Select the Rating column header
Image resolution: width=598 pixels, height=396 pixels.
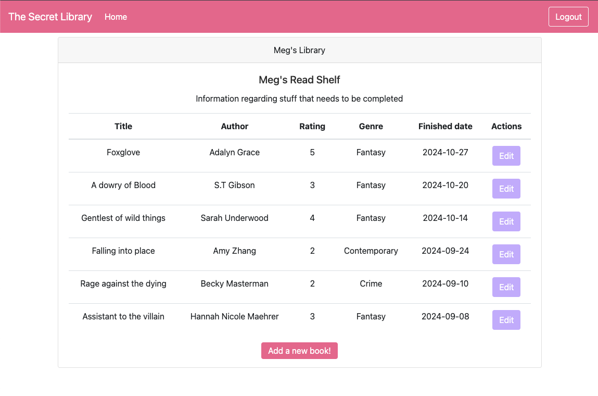click(x=312, y=126)
